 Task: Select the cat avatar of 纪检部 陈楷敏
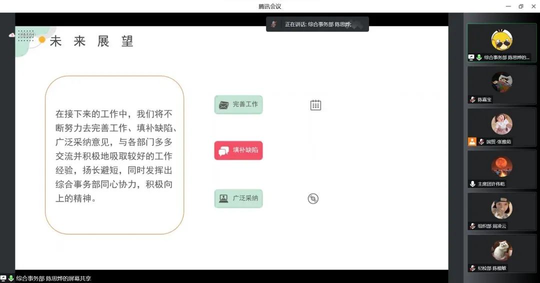point(501,250)
